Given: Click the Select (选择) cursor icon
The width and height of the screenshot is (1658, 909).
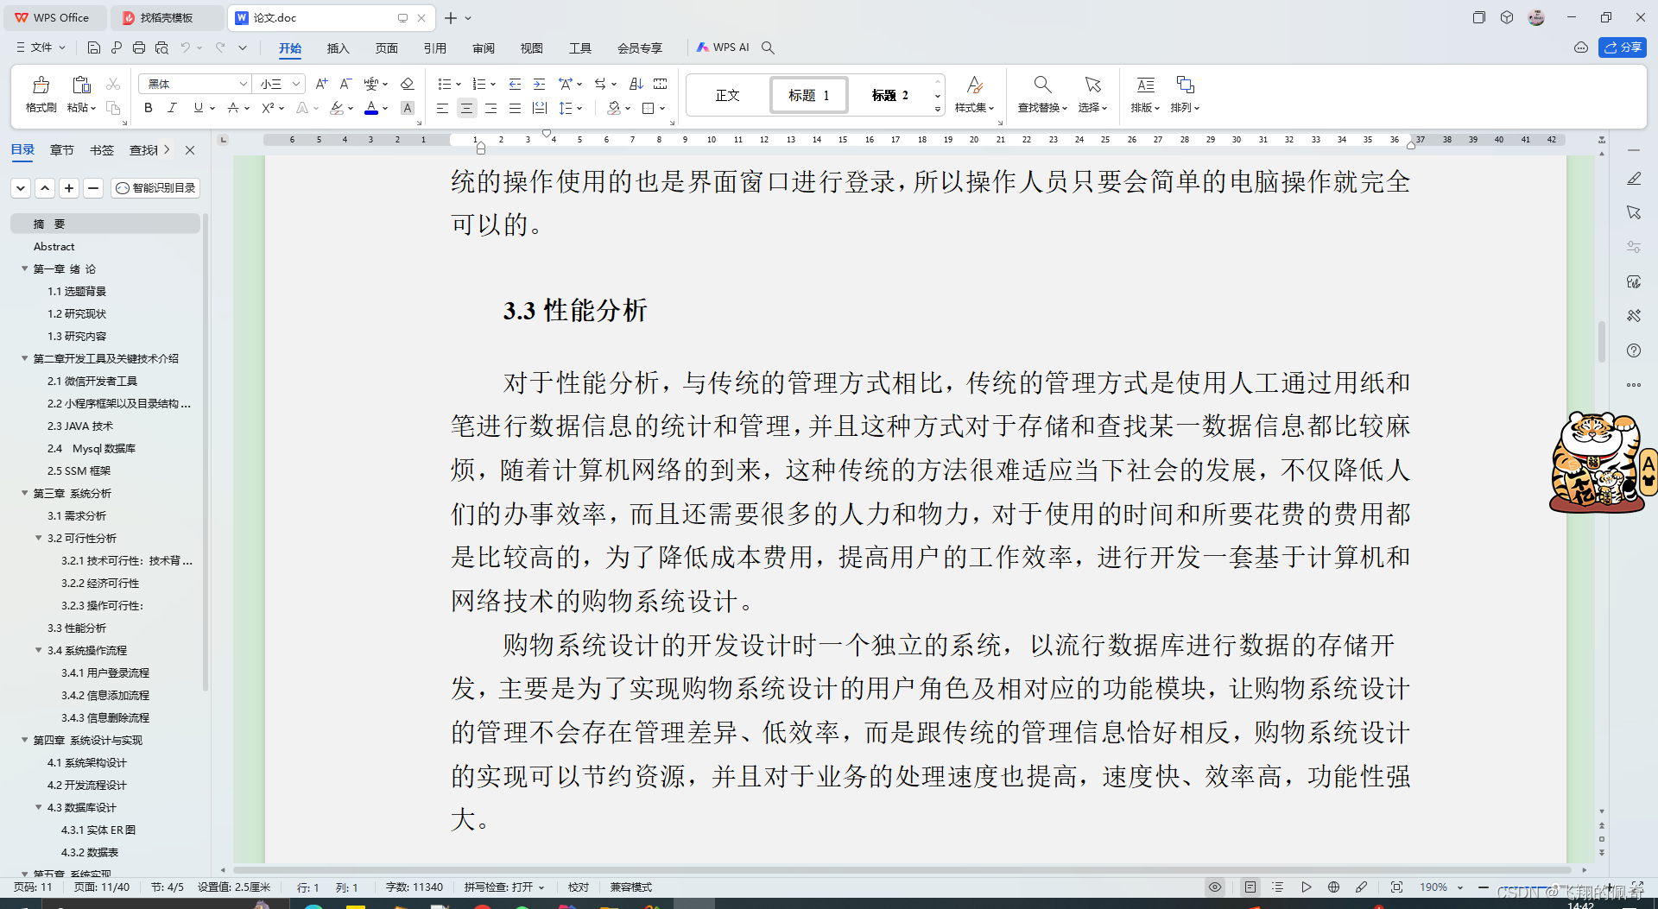Looking at the screenshot, I should pos(1092,85).
